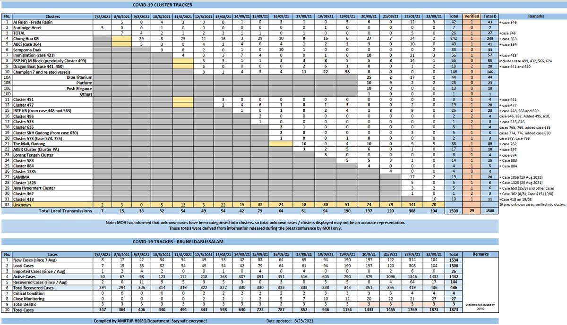Viewport: 567px width, 325px height.
Task: Click 'The Mall, Gadong' cluster cell
Action: click(52, 144)
